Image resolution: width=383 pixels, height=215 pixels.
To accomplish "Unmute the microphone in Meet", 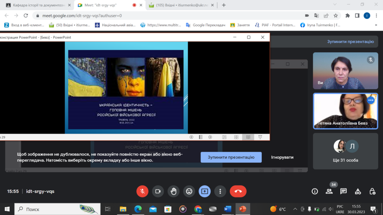I will (142, 191).
